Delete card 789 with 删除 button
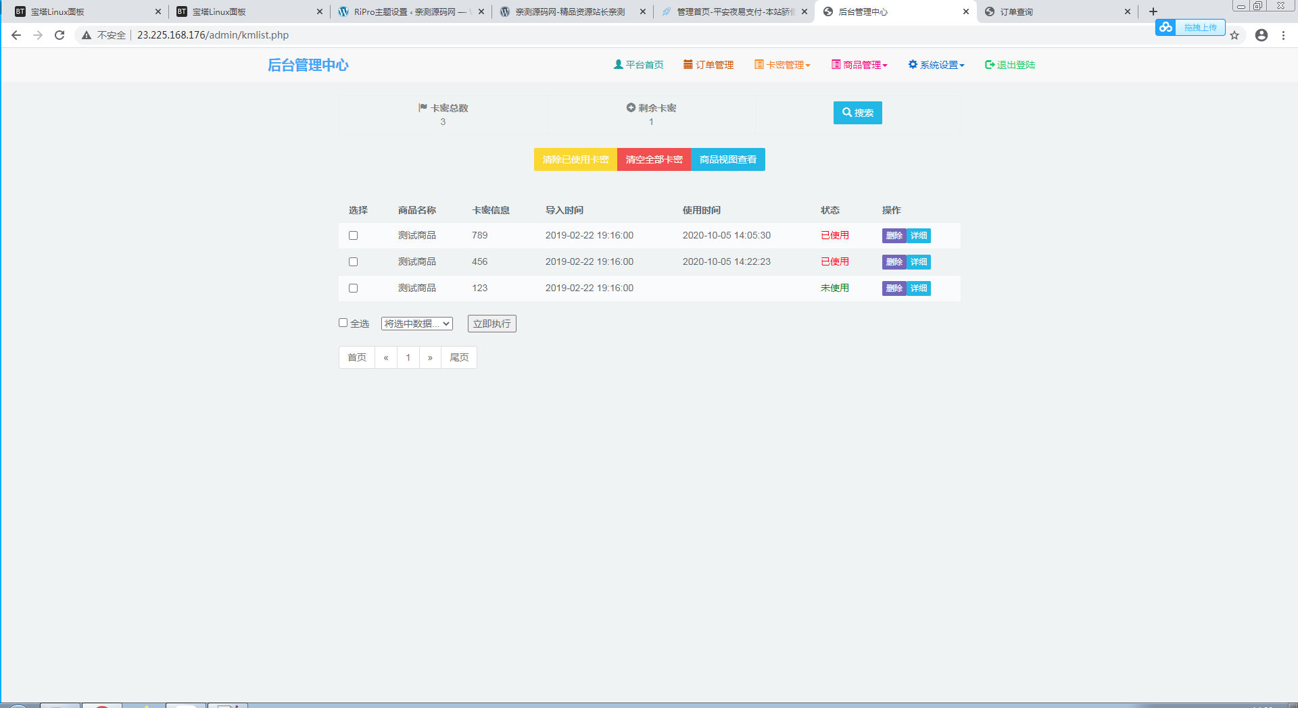 894,236
